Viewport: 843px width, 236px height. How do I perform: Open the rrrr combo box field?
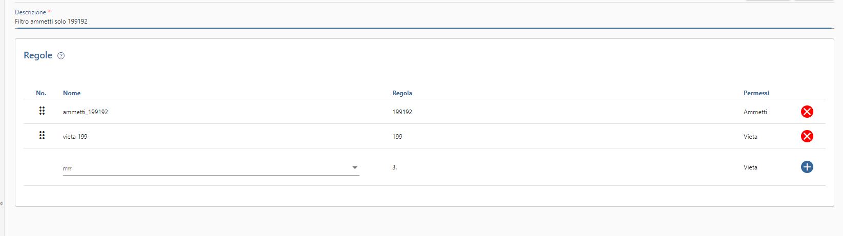[x=211, y=168]
